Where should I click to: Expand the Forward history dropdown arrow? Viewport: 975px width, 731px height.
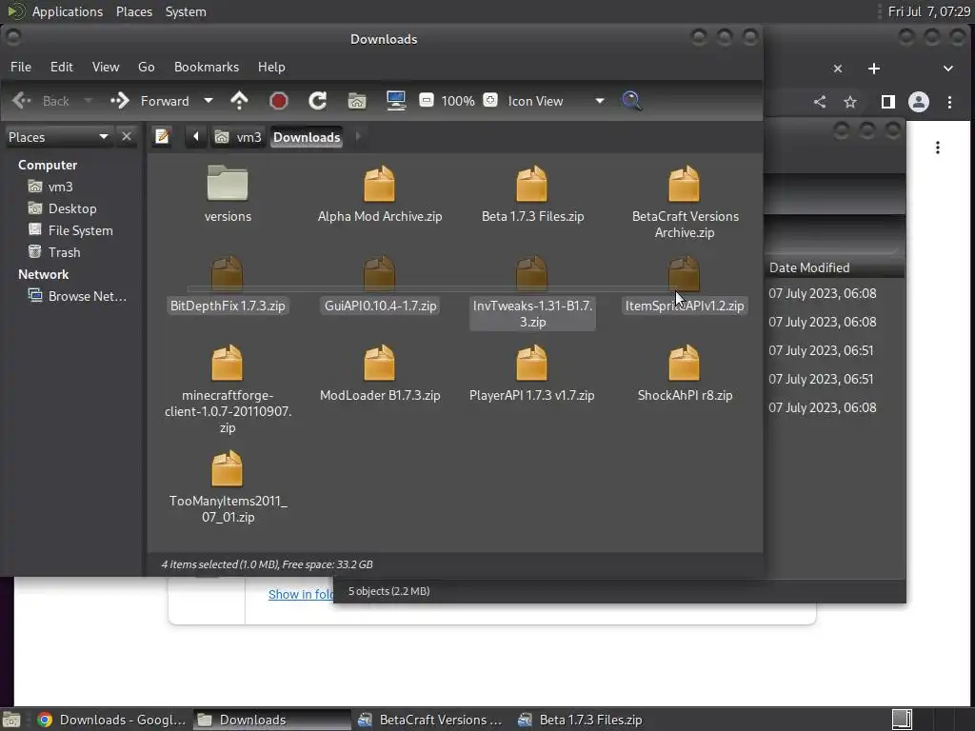click(x=209, y=101)
